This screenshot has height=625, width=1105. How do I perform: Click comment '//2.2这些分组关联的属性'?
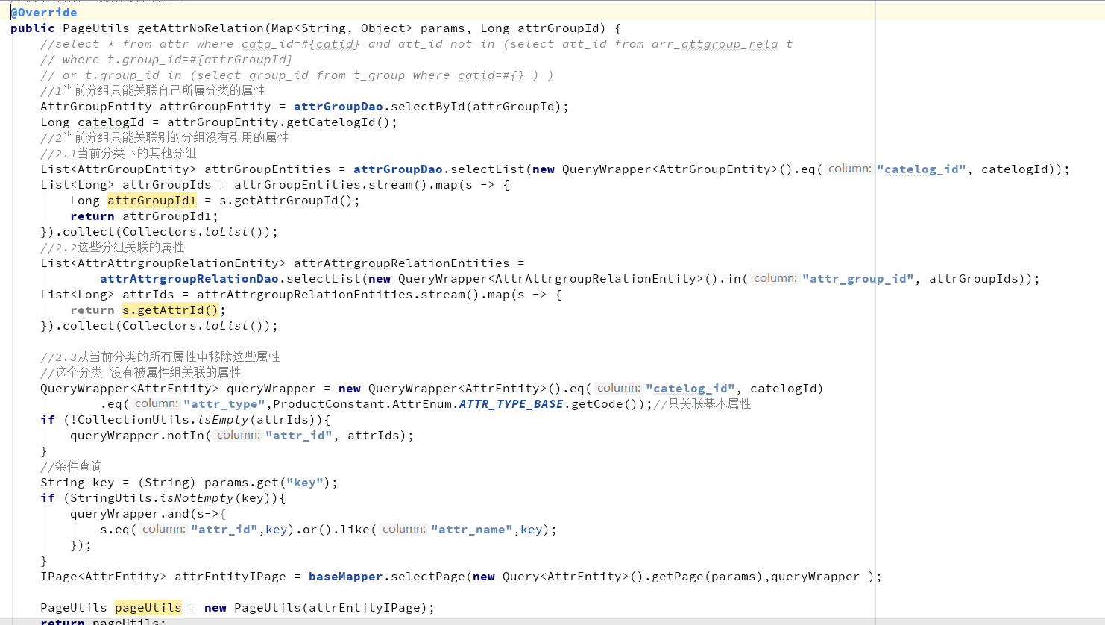coord(113,247)
